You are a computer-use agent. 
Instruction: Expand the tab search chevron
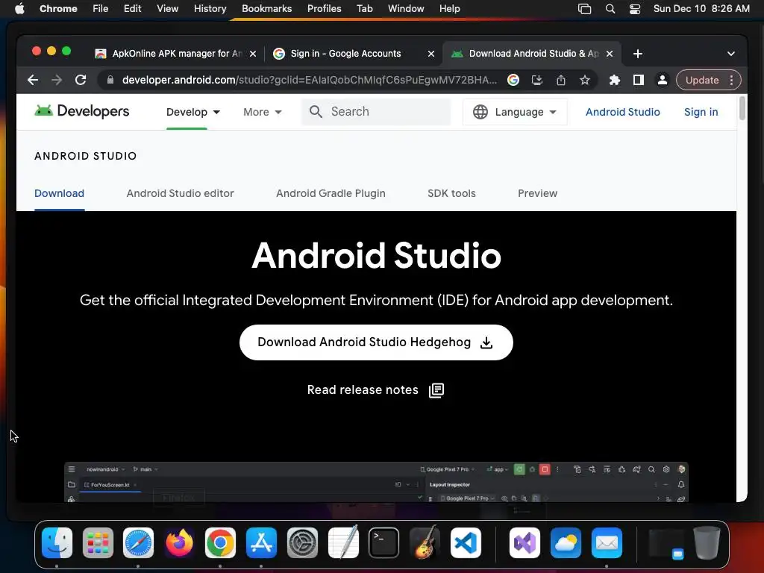pyautogui.click(x=731, y=54)
